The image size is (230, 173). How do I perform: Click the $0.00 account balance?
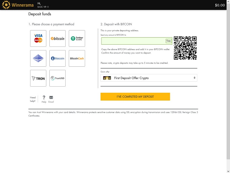tap(220, 5)
